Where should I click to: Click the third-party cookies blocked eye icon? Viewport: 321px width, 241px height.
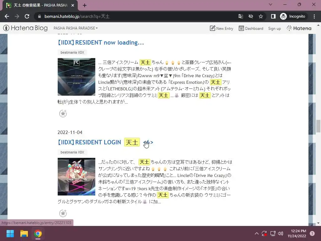tap(250, 16)
